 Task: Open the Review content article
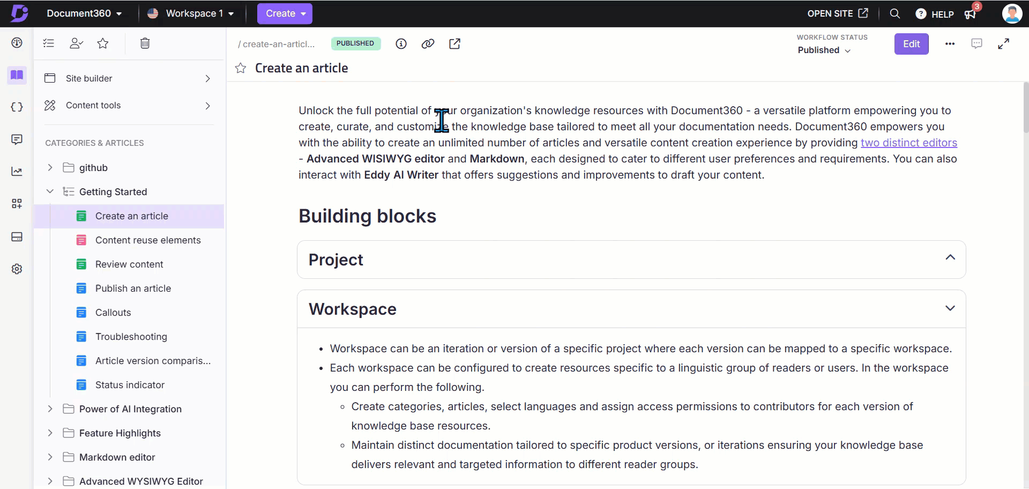129,264
